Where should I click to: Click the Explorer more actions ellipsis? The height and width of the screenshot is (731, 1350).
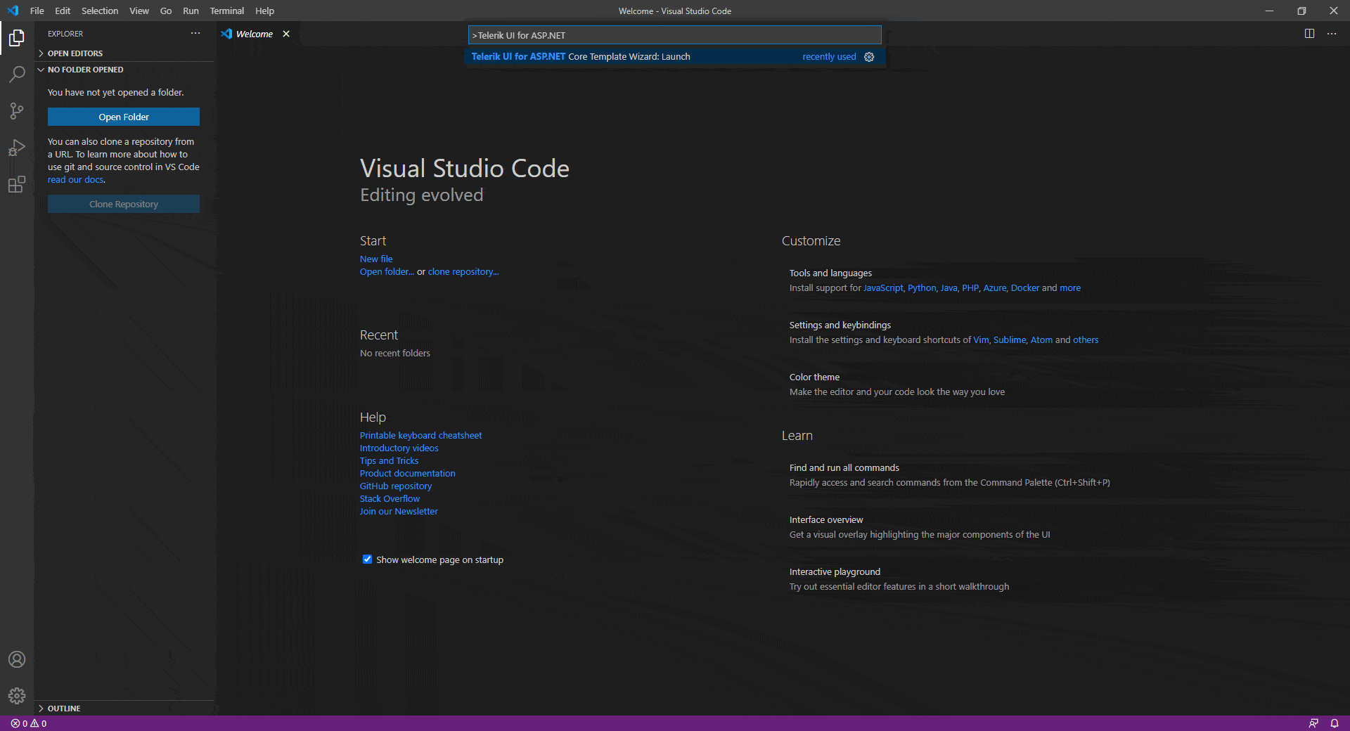click(x=195, y=33)
